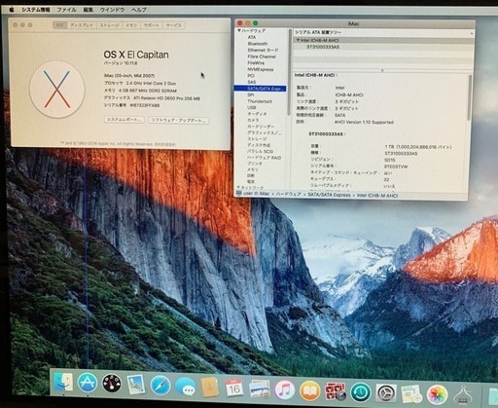This screenshot has height=408, width=498.
Task: Switch to the ストレージ tab
Action: 109,25
